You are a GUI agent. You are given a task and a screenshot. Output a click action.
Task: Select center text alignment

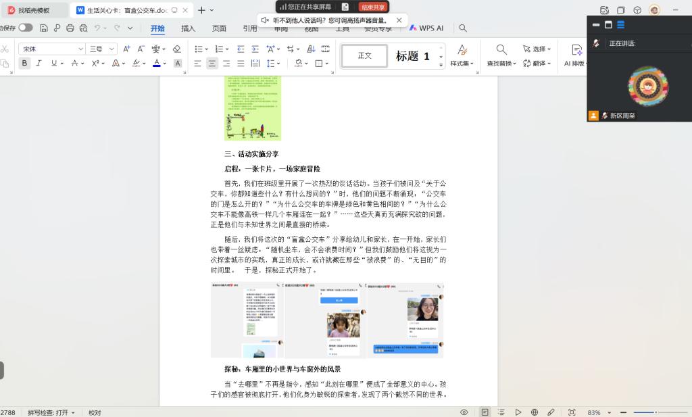coord(212,63)
